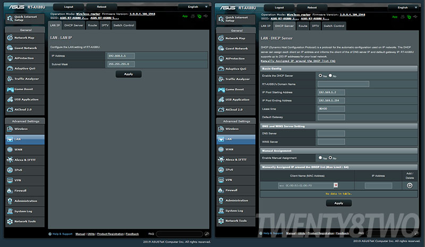
Task: Open Traffic Analyzer in the right window
Action: tap(236, 79)
